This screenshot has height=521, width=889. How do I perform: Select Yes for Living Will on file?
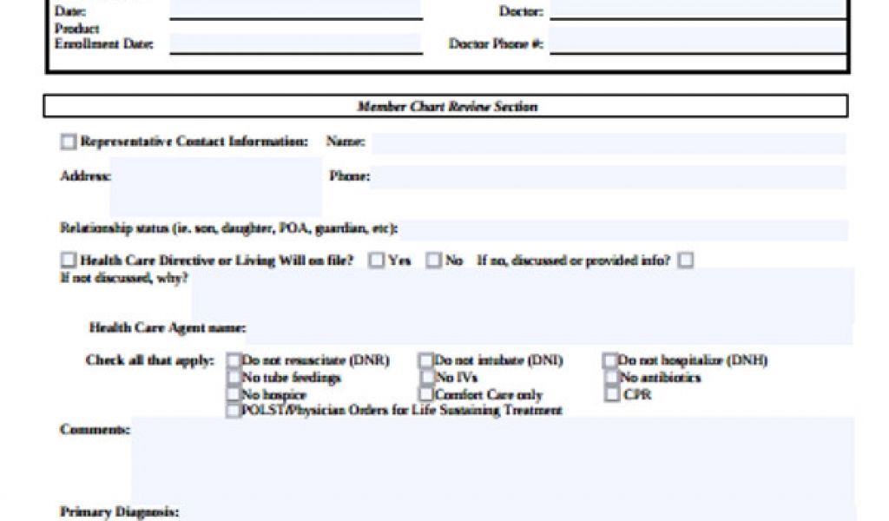point(377,260)
